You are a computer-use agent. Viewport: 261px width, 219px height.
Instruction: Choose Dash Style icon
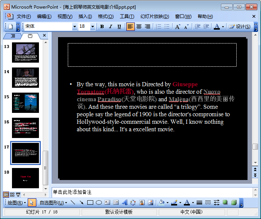coord(208,202)
